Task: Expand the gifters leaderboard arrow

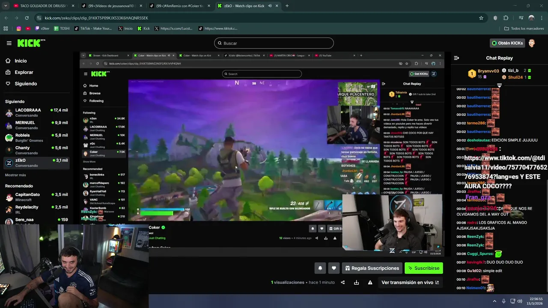Action: pos(499,86)
